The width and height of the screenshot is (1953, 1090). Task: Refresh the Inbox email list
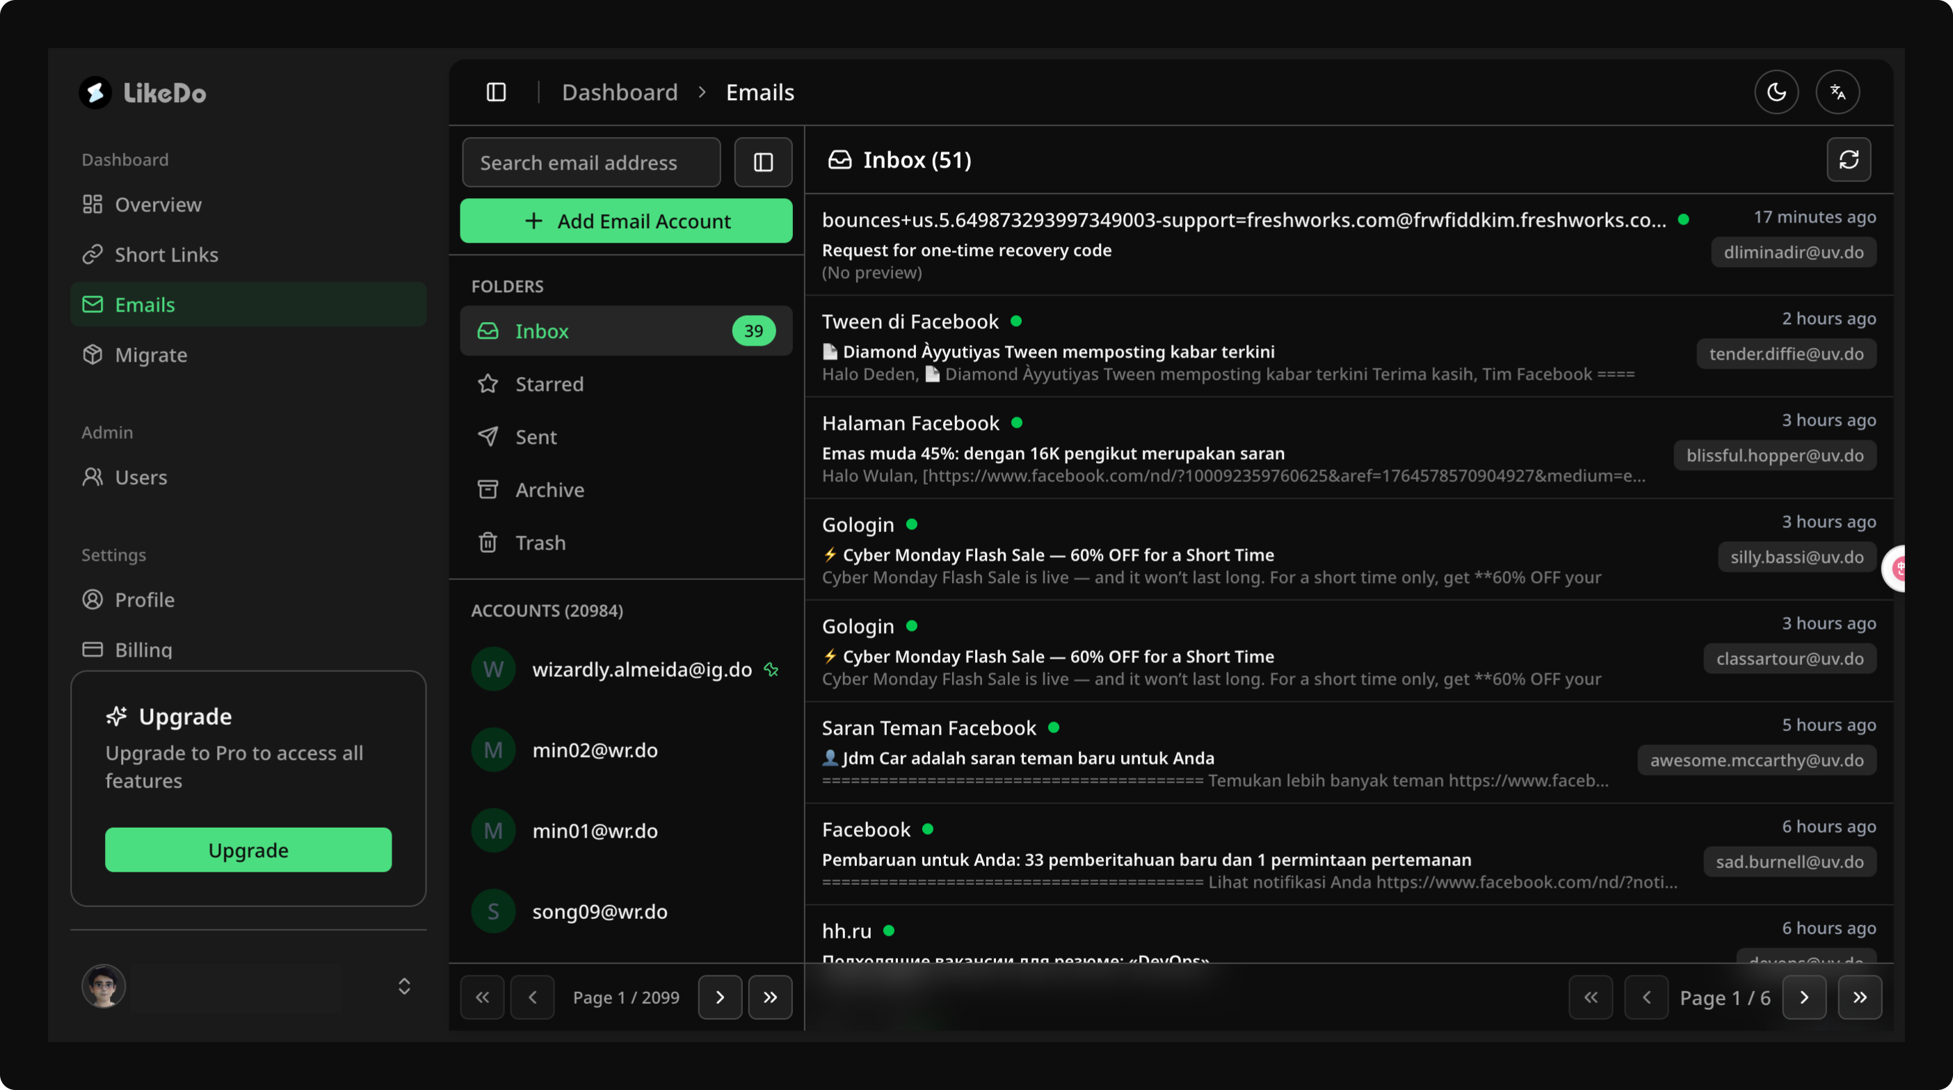(1849, 160)
